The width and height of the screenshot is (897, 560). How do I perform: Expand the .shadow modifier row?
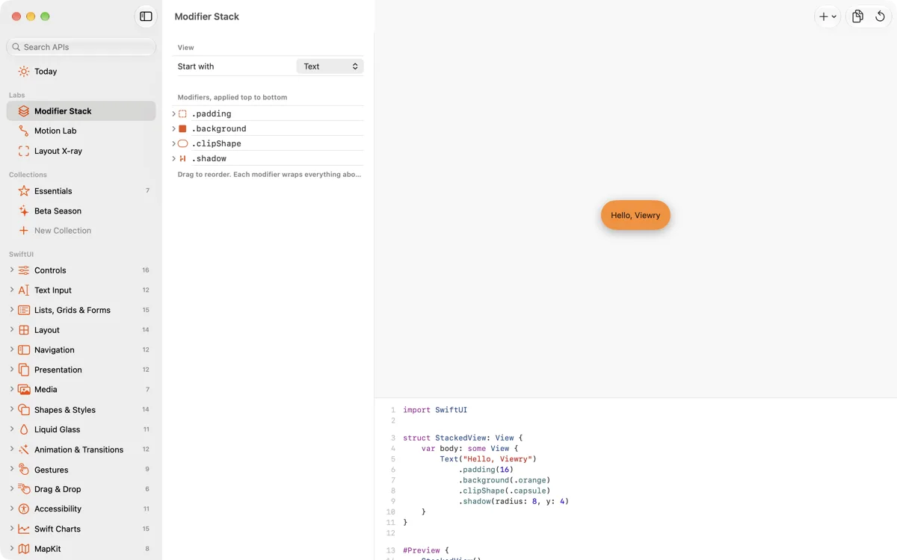point(173,158)
